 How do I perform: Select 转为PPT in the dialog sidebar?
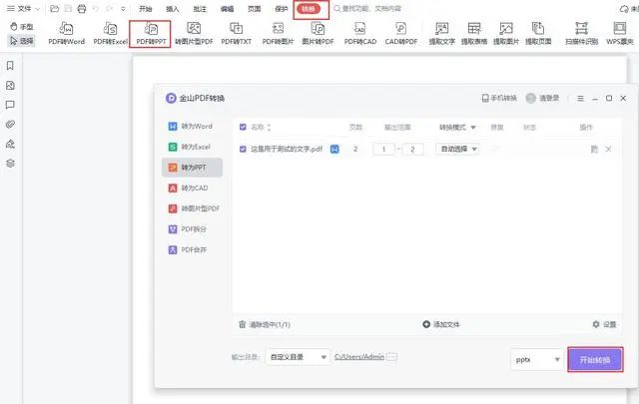pos(192,168)
